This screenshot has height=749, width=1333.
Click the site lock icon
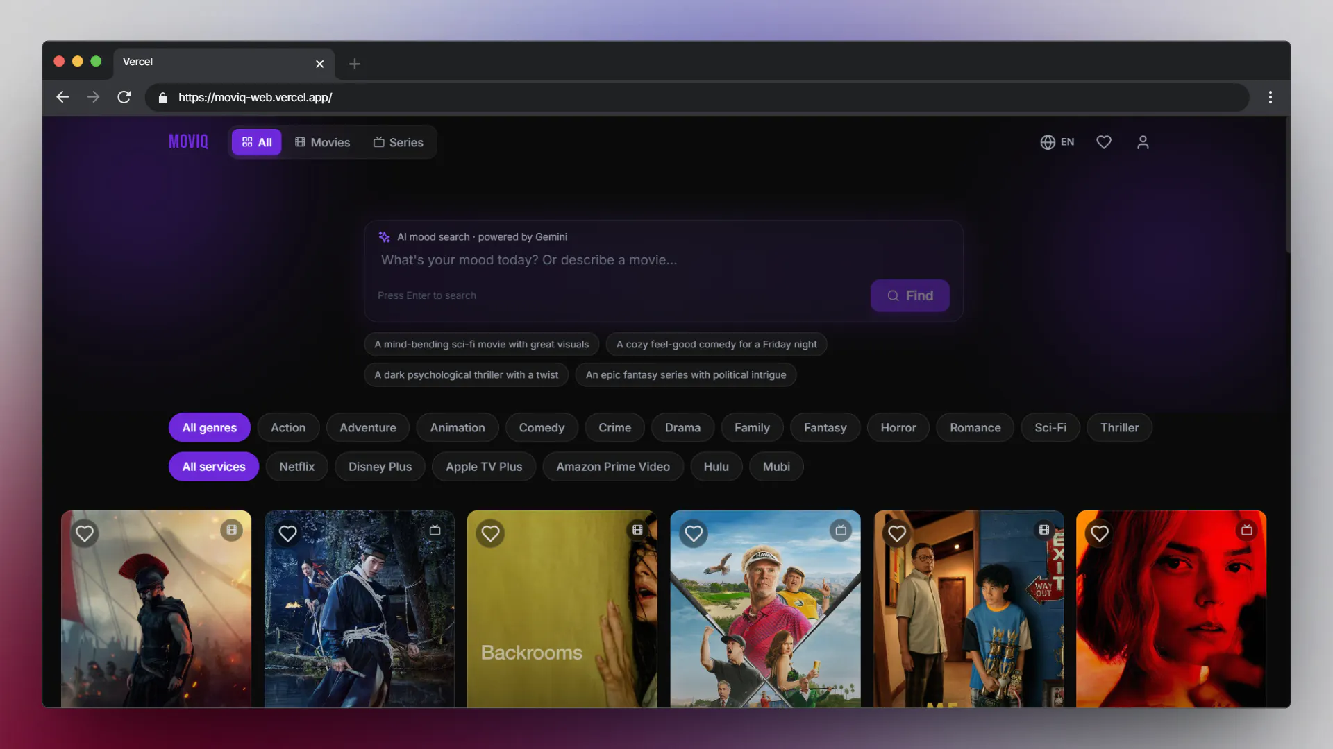[x=162, y=98]
